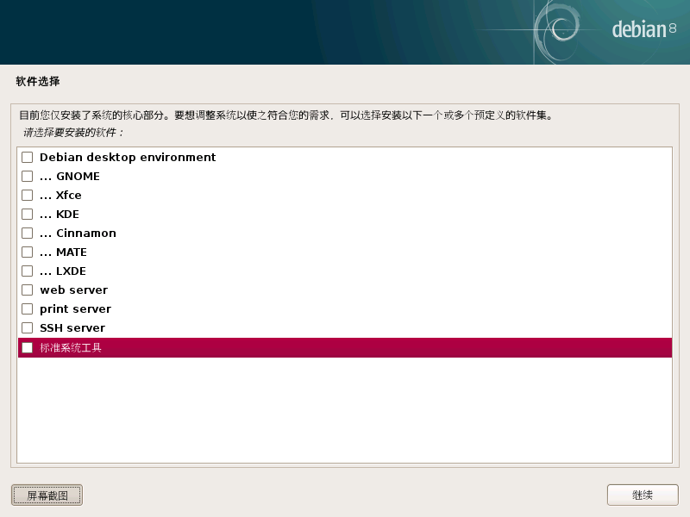Viewport: 690px width, 517px height.
Task: Click the 请选择要安装的软件 prompt text
Action: pos(73,133)
